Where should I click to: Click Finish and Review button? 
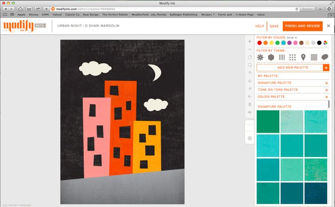tap(302, 26)
